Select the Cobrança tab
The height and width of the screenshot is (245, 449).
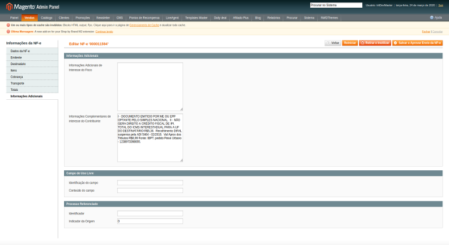[32, 77]
